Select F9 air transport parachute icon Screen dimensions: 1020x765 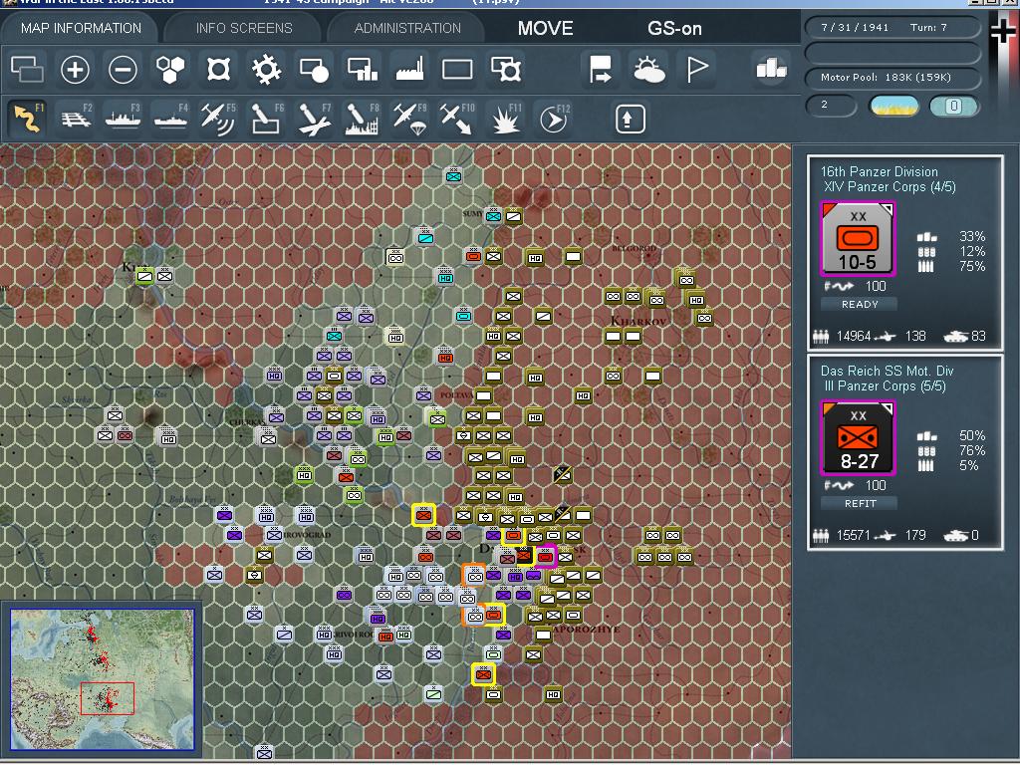[409, 118]
